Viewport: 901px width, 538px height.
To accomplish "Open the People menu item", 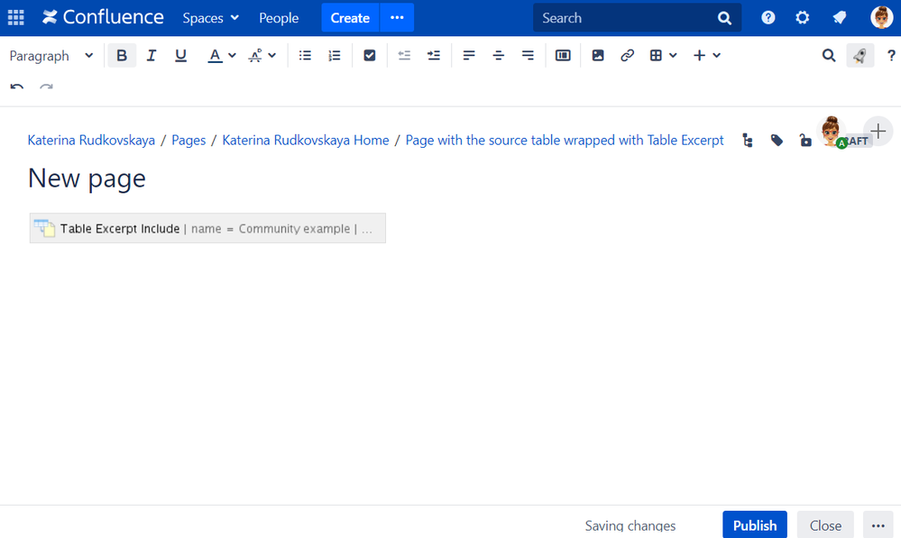I will click(x=279, y=18).
